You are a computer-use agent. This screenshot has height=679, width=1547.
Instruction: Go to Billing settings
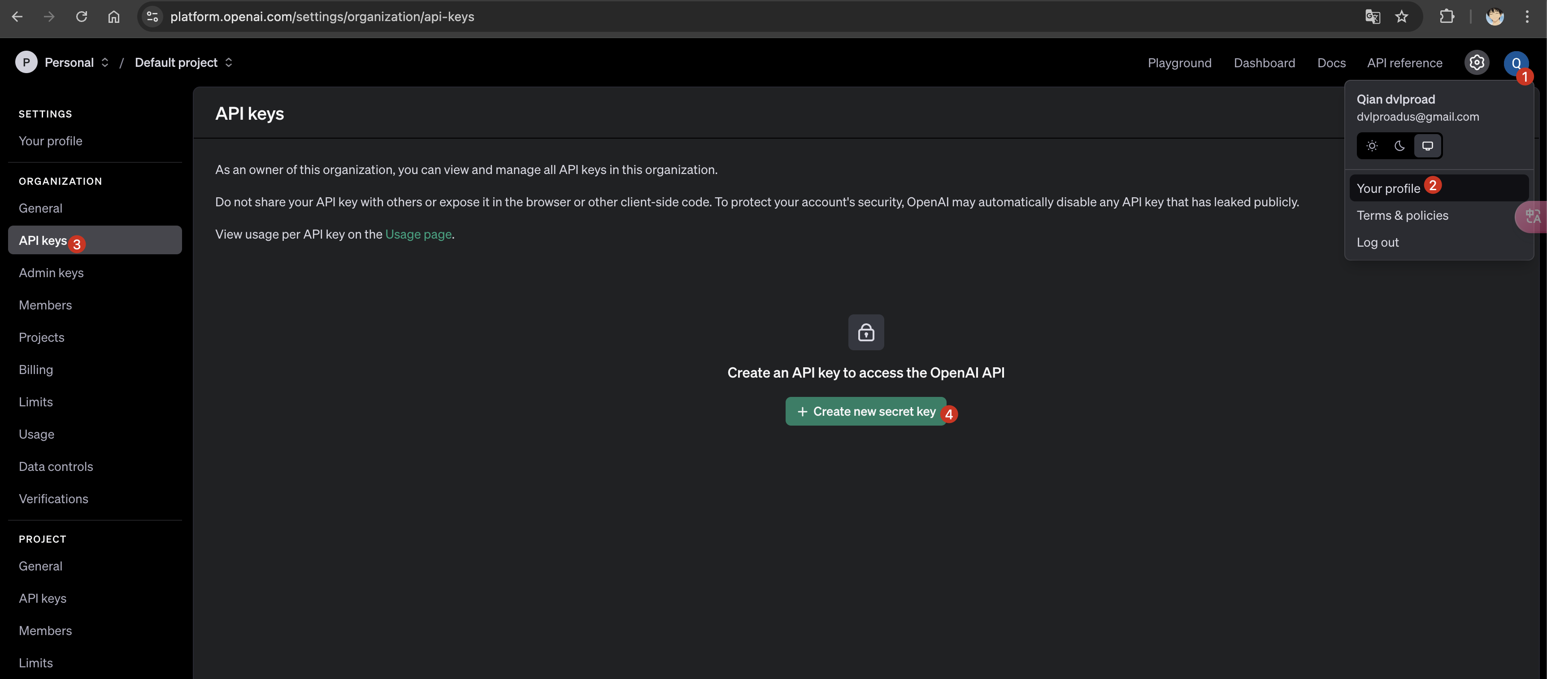tap(95, 370)
